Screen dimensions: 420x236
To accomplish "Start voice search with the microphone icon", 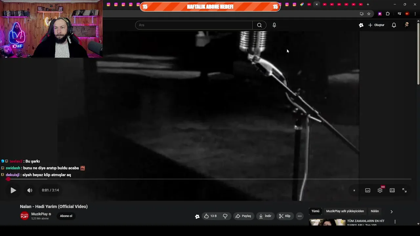I will coord(274,25).
